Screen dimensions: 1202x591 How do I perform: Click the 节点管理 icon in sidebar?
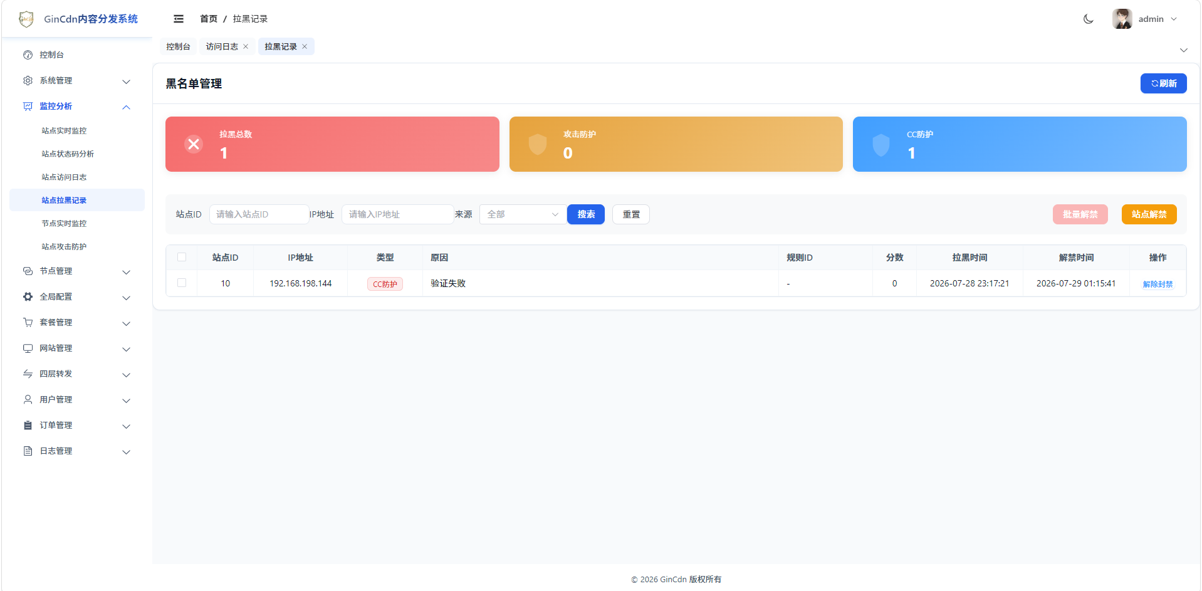[28, 271]
